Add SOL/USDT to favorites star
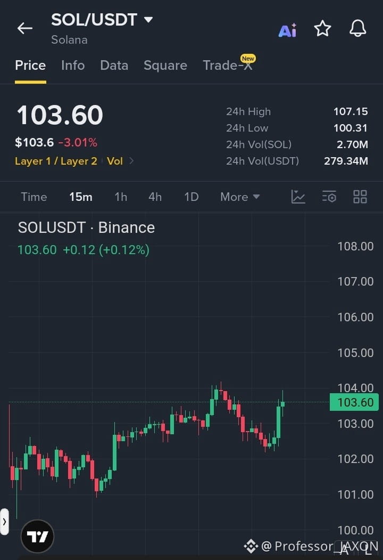This screenshot has width=383, height=560. click(322, 29)
